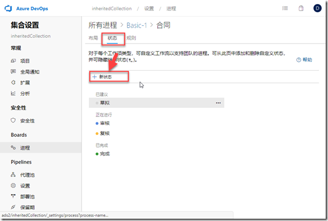Open the ellipsis menu for 草拟
Image resolution: width=328 pixels, height=221 pixels.
click(x=218, y=103)
